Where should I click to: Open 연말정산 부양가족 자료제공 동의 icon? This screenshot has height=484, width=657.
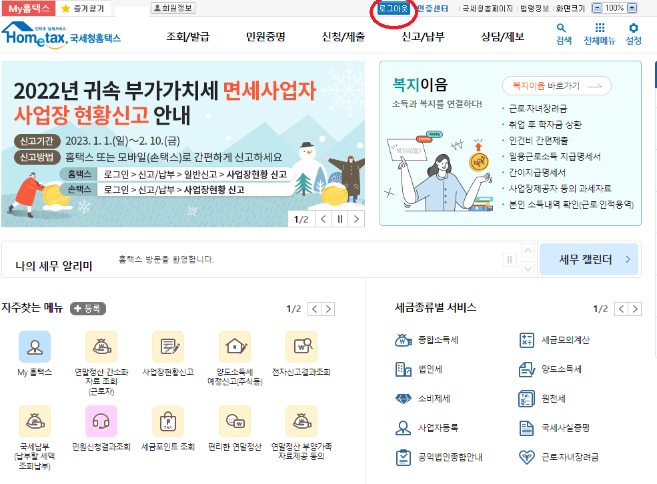tap(301, 421)
